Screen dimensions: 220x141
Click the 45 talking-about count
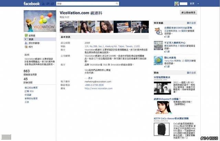click(26, 79)
